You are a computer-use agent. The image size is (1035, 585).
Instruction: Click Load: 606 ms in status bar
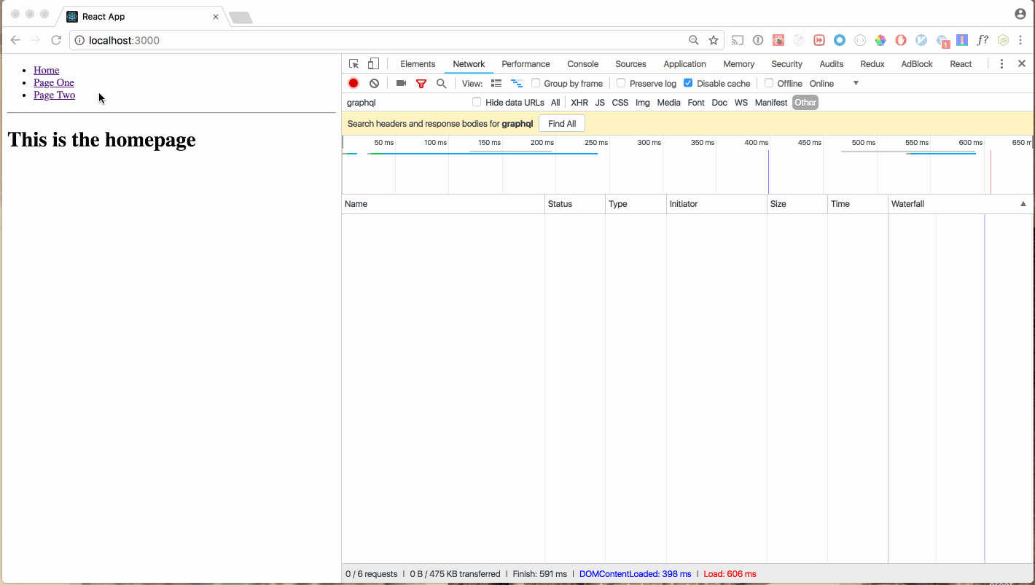(x=730, y=574)
